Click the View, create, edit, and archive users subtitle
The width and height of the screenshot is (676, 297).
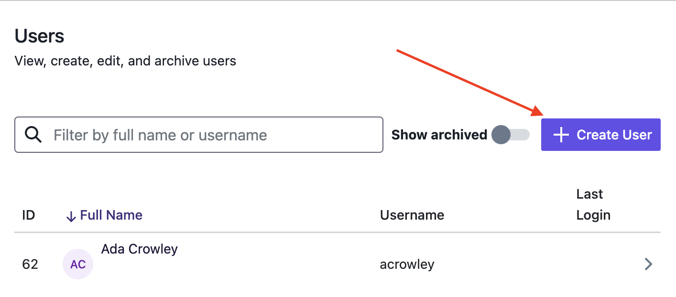125,61
